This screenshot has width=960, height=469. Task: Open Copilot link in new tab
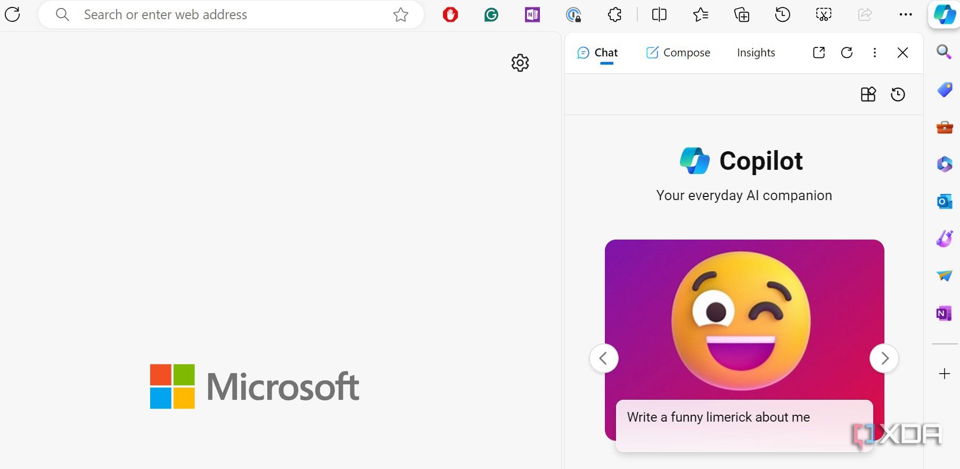(x=819, y=52)
